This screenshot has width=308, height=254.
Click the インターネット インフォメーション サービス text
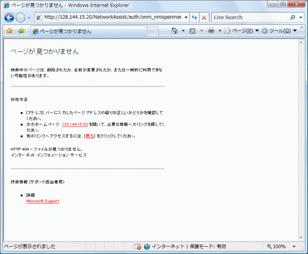49,155
